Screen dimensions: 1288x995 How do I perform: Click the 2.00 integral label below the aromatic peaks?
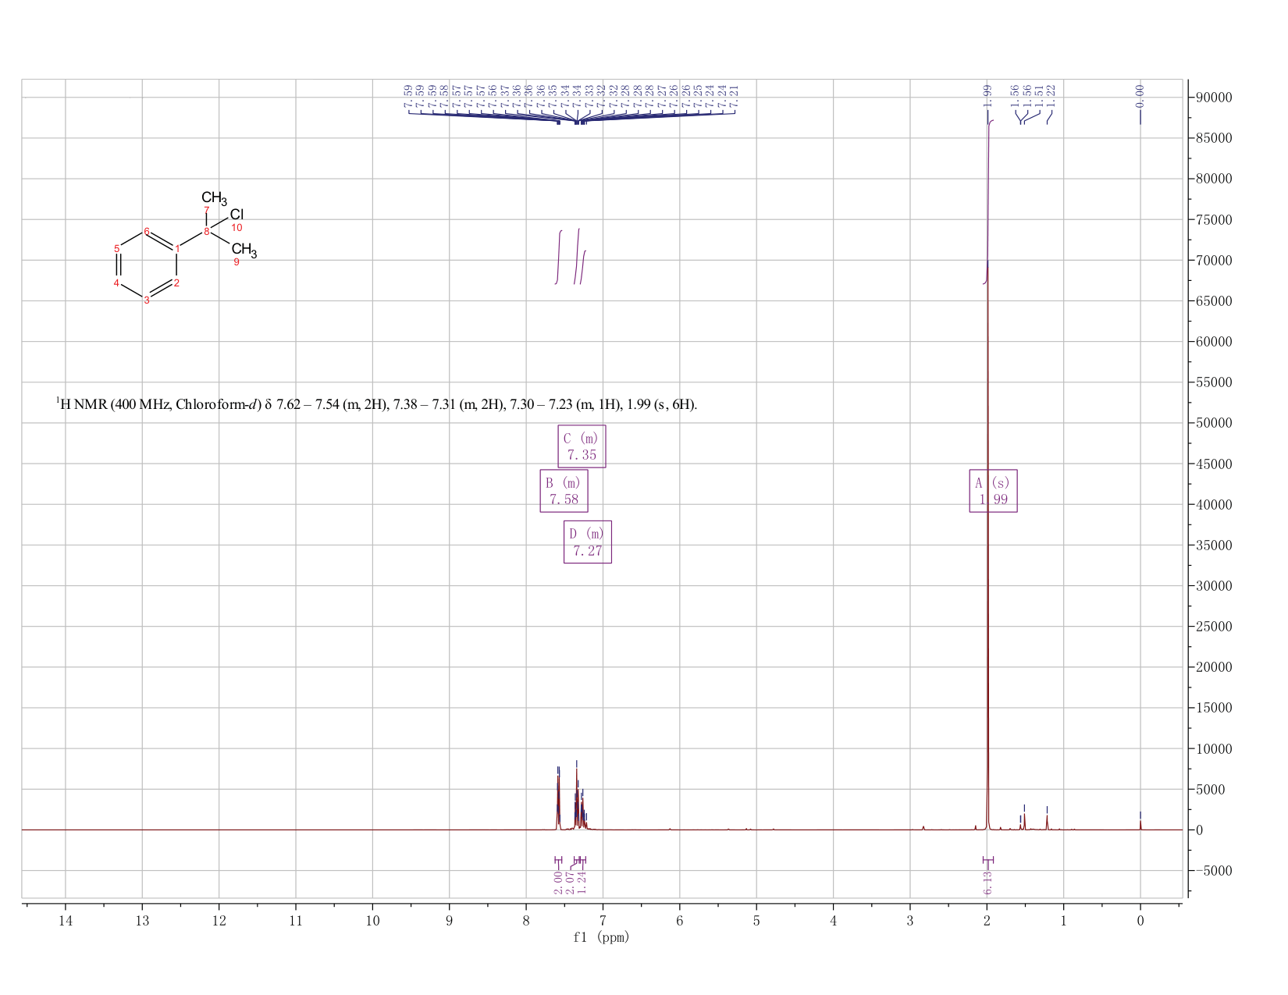pos(558,883)
